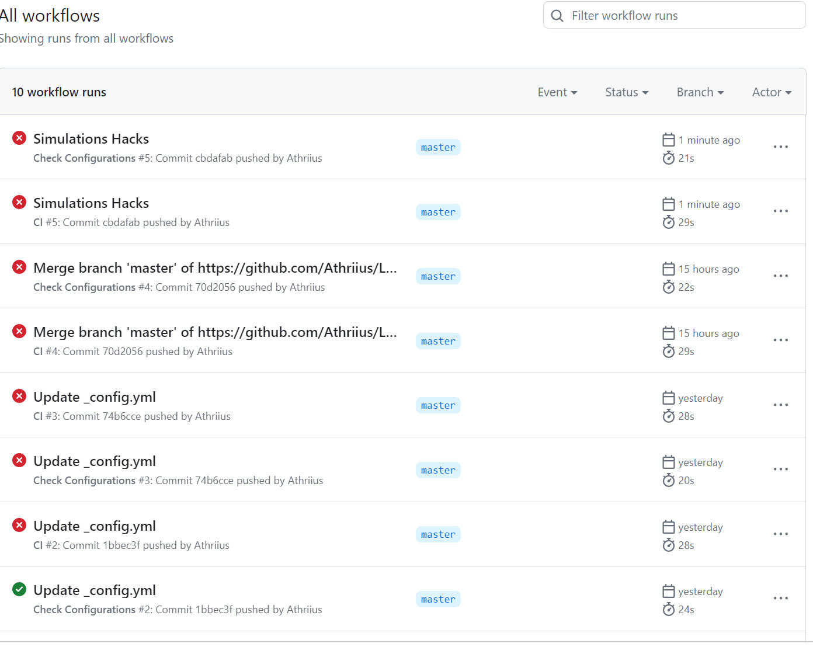Open the Event filter dropdown

(557, 92)
